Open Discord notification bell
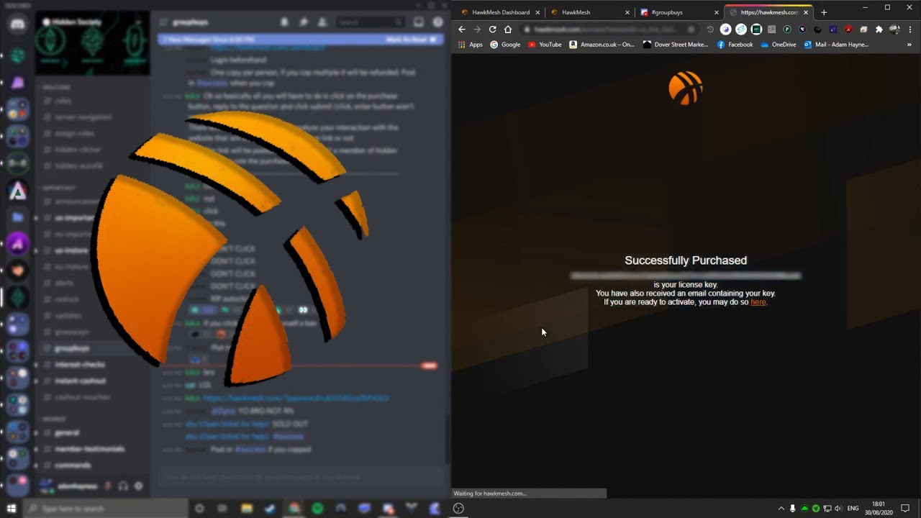 click(x=284, y=22)
